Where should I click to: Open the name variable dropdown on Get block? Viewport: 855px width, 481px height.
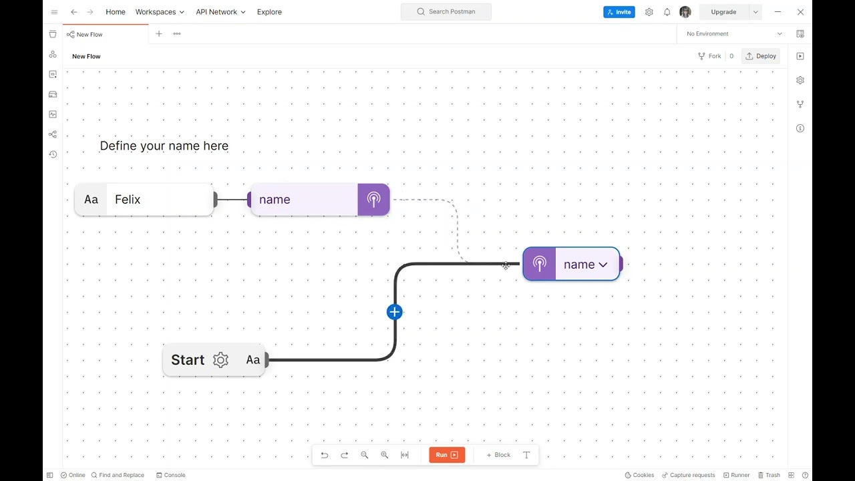[x=603, y=265]
